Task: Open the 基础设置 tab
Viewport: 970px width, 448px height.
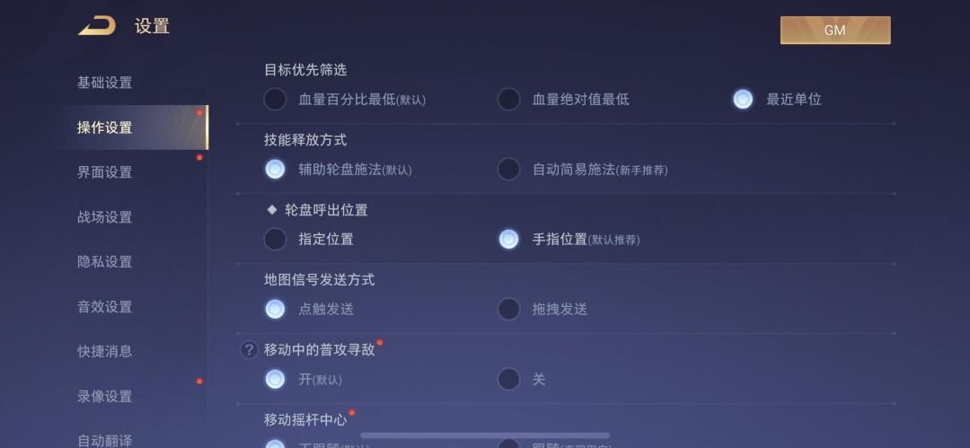Action: [x=104, y=83]
